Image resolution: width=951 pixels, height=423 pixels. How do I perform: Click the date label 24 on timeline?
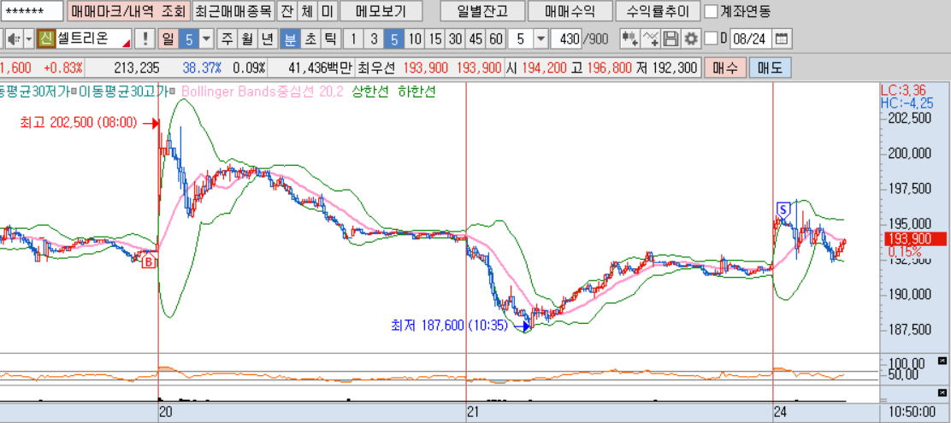781,412
